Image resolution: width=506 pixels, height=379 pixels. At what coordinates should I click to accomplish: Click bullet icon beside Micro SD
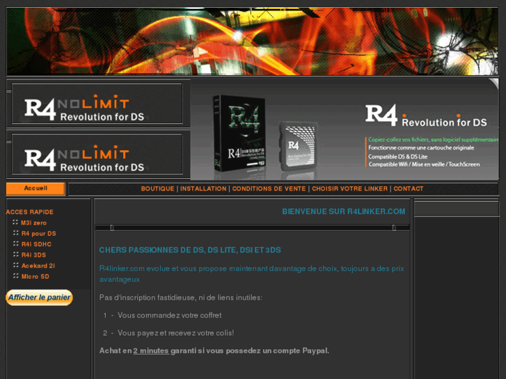click(x=15, y=275)
